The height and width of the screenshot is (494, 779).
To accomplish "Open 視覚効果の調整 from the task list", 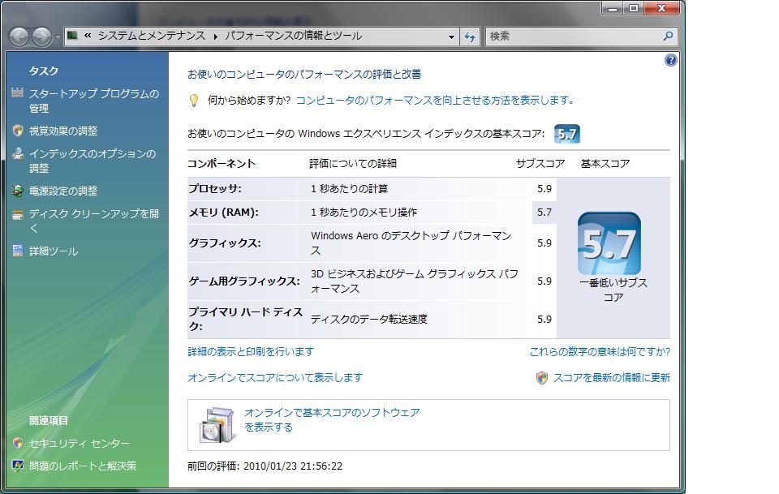I will tap(62, 131).
